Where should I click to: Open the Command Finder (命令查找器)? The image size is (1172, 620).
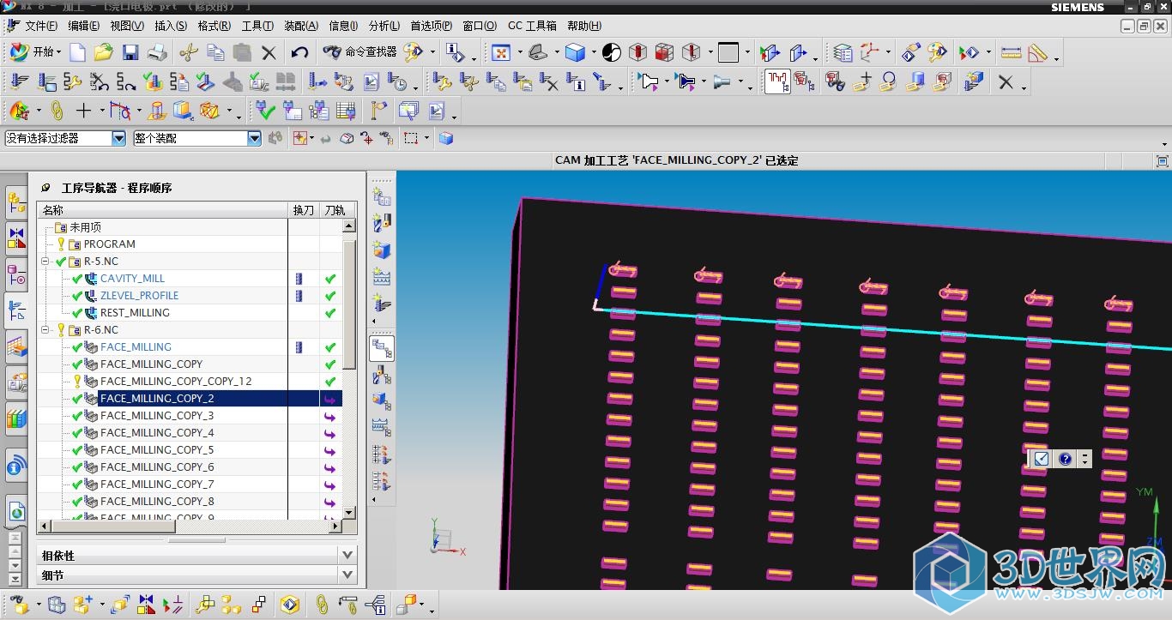pyautogui.click(x=359, y=52)
